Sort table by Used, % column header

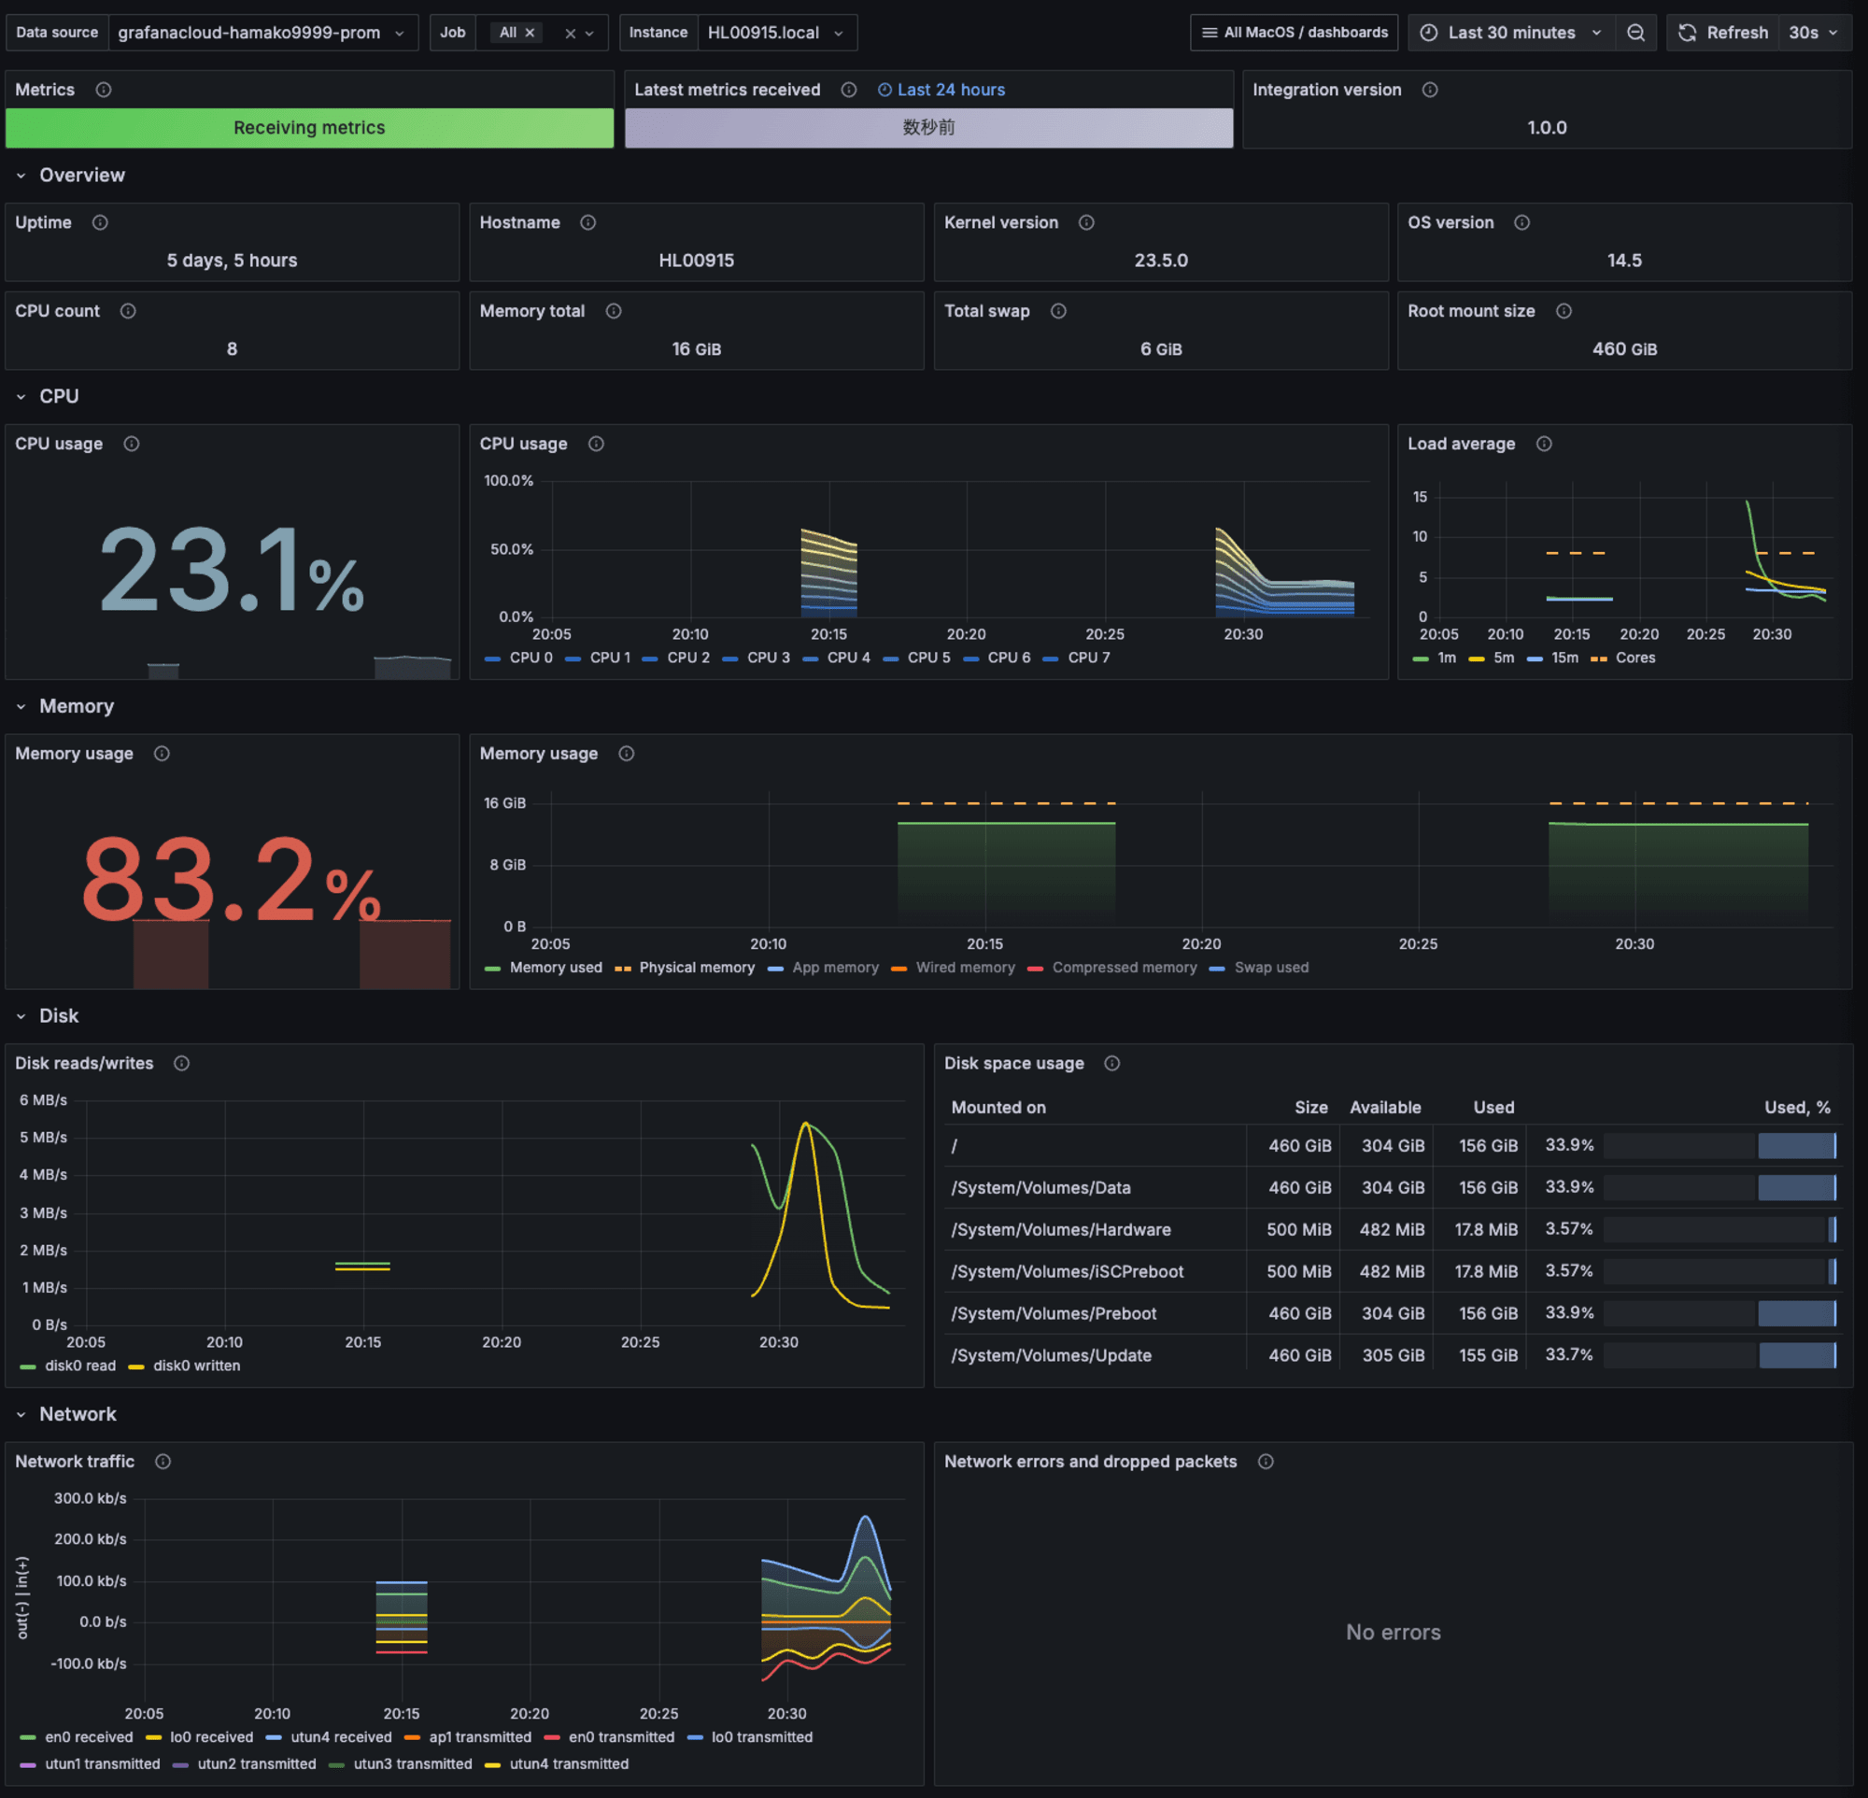pyautogui.click(x=1797, y=1107)
